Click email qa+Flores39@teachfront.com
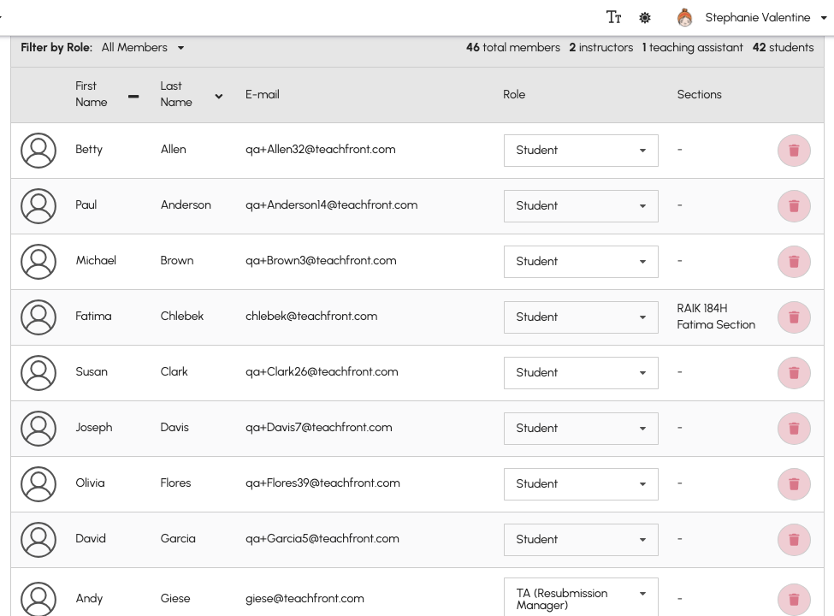This screenshot has width=834, height=616. coord(322,483)
